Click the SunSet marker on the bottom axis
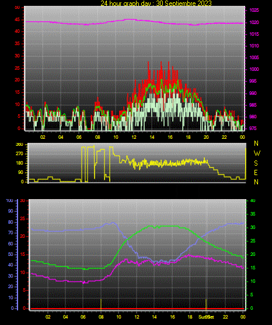The width and height of the screenshot is (272, 325). pos(206,317)
